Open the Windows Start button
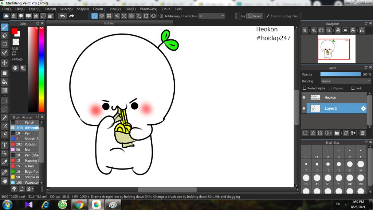Image resolution: width=373 pixels, height=210 pixels. (7, 205)
